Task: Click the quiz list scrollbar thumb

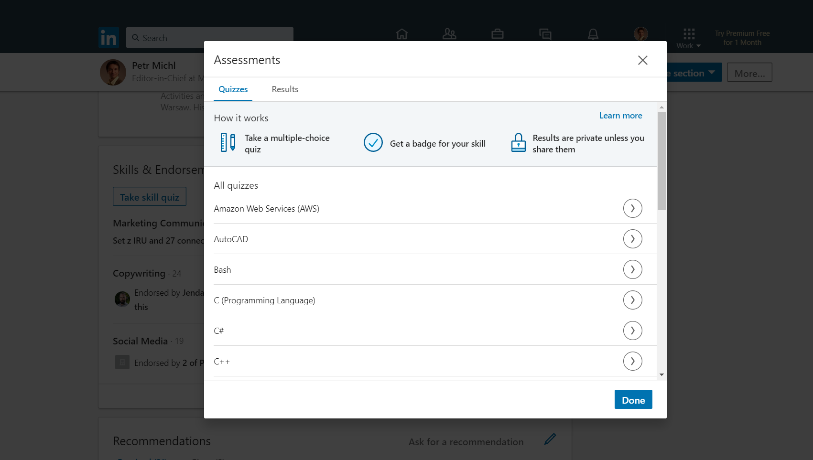Action: [x=661, y=161]
